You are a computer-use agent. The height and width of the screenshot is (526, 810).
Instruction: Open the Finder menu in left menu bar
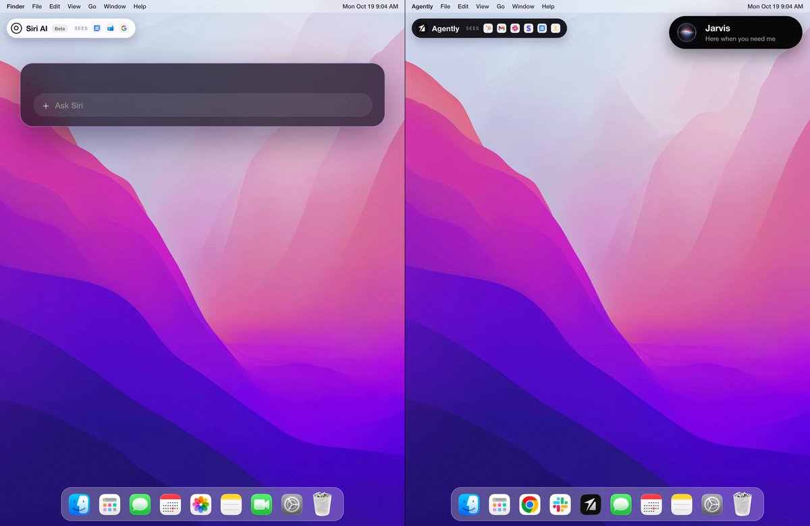point(16,6)
